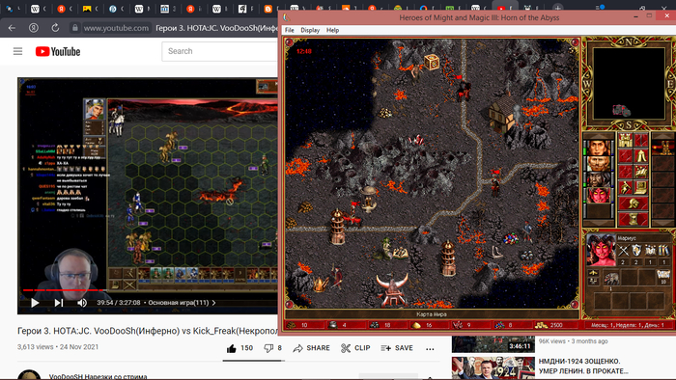Image resolution: width=676 pixels, height=380 pixels.
Task: Expand the chapter "Основная игра(111)" list
Action: coord(182,303)
